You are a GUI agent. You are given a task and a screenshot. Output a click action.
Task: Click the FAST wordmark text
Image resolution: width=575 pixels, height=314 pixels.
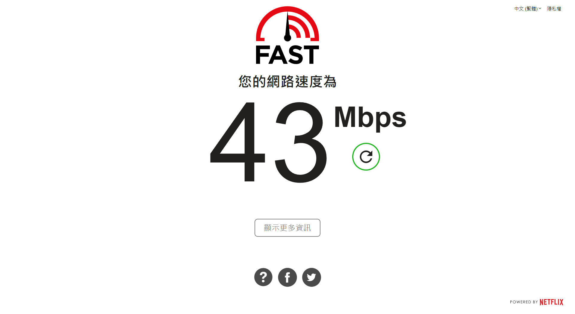287,55
